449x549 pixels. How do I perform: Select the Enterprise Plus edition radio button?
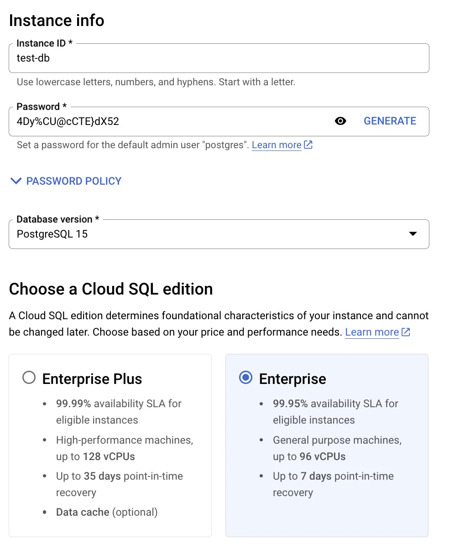pyautogui.click(x=29, y=378)
